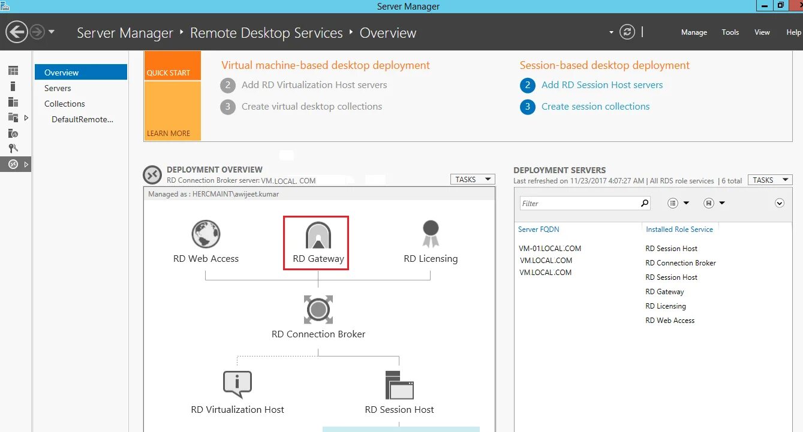Click the RD Connection Broker label
The image size is (803, 432).
pyautogui.click(x=318, y=334)
